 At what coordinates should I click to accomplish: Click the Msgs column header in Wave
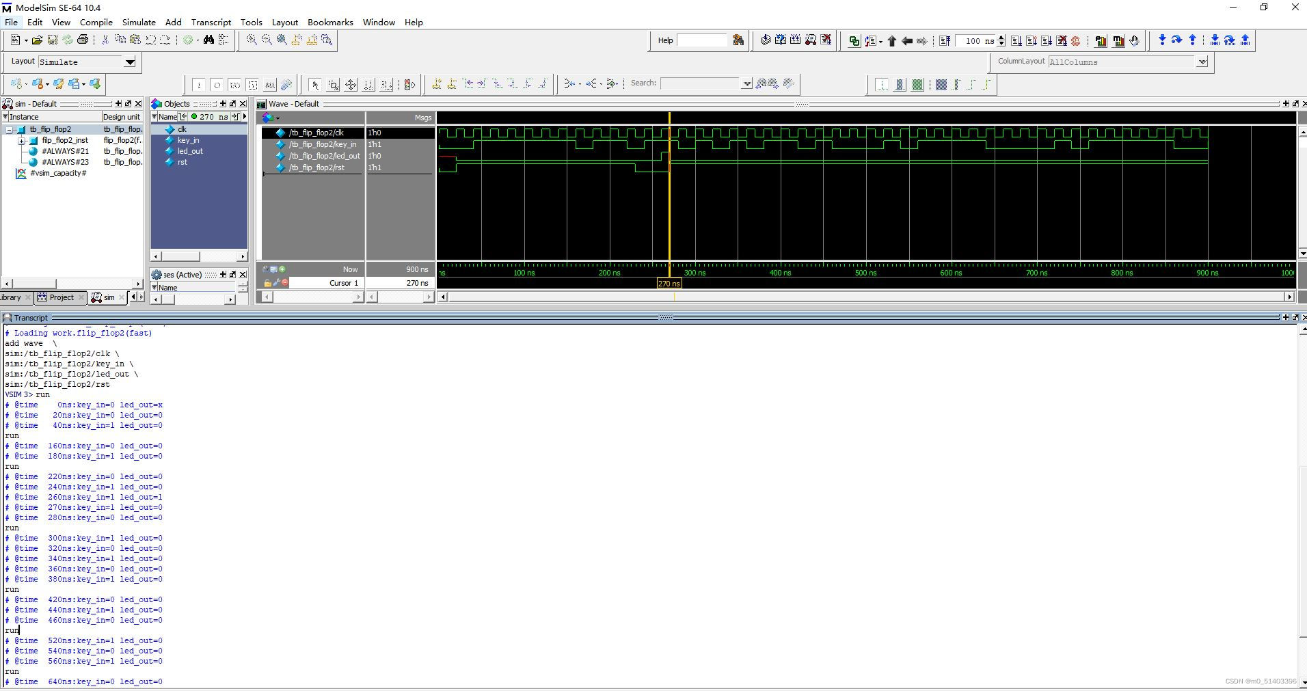tap(401, 118)
